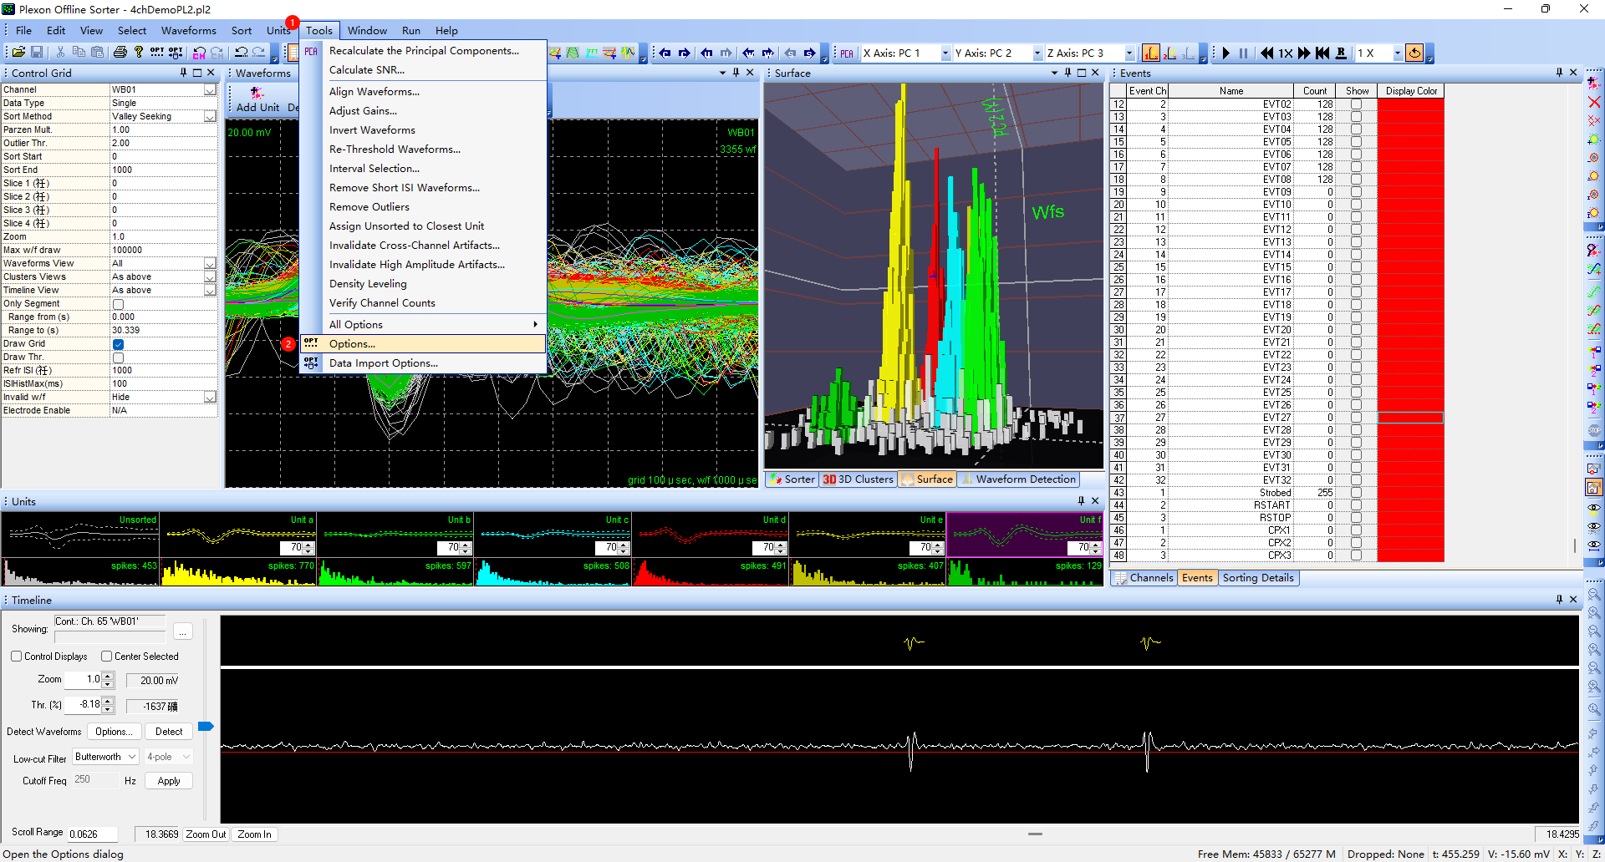Click the Save disk icon

(x=37, y=53)
